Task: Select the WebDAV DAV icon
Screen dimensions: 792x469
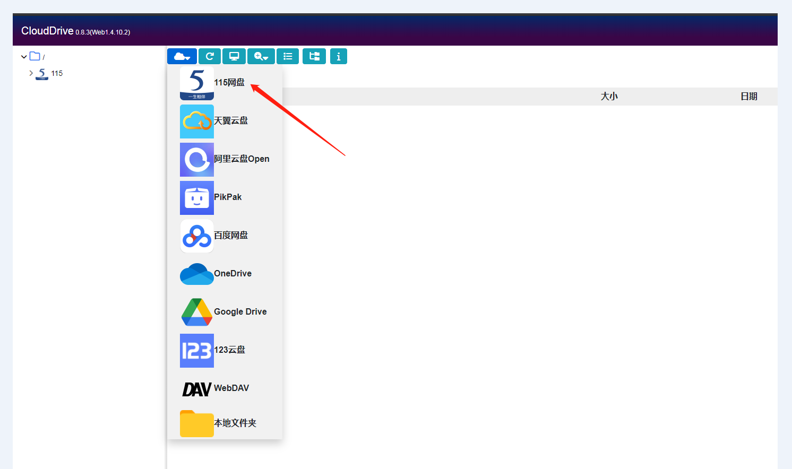Action: click(x=197, y=389)
